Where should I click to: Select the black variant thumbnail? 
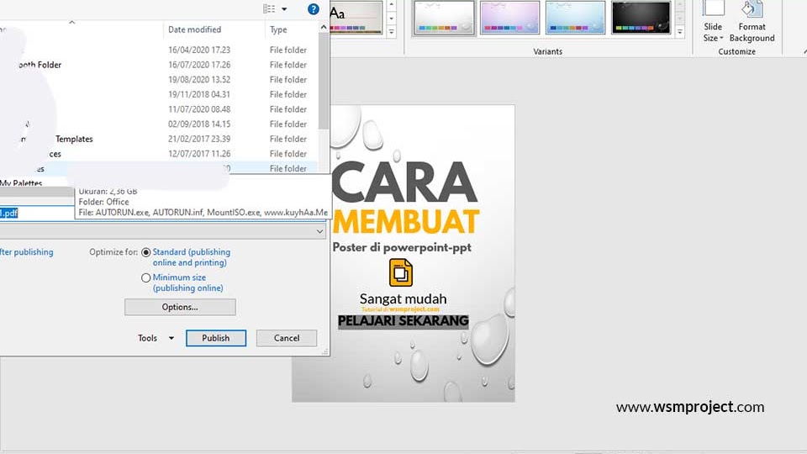pyautogui.click(x=641, y=18)
